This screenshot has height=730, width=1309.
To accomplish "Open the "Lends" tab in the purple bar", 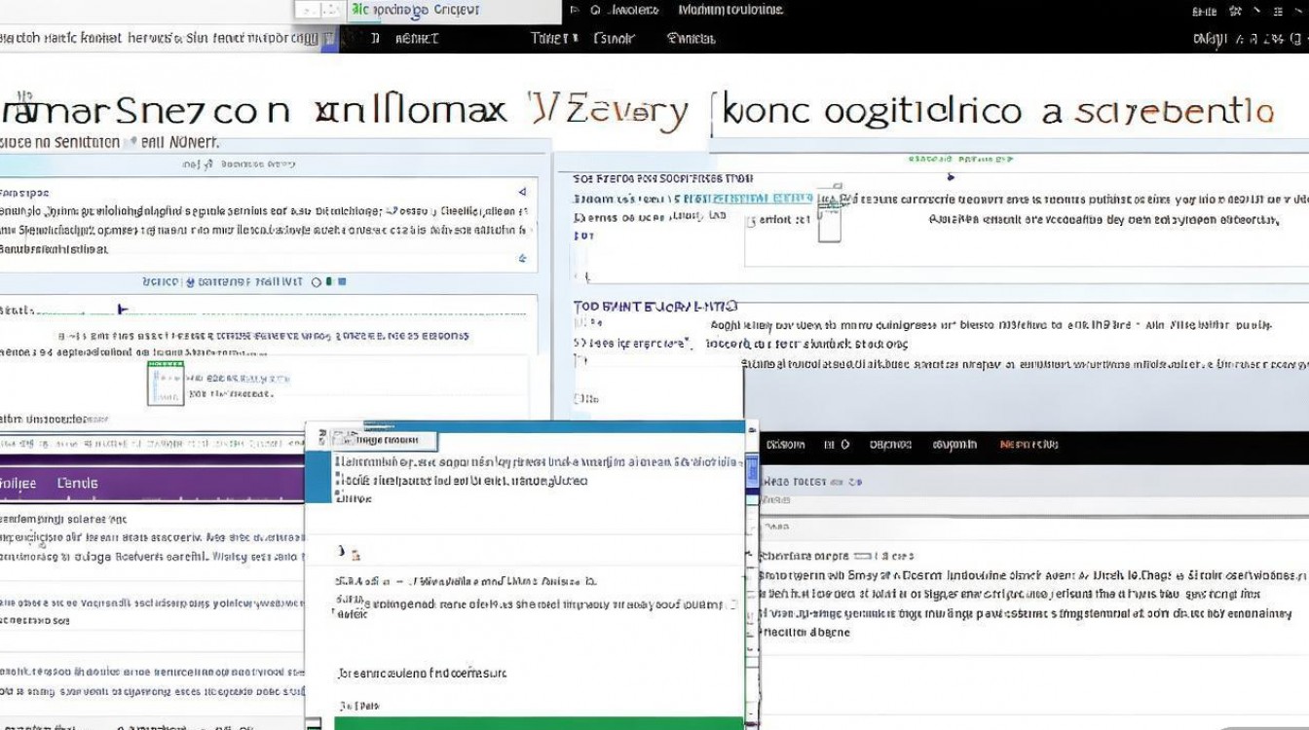I will 78,483.
